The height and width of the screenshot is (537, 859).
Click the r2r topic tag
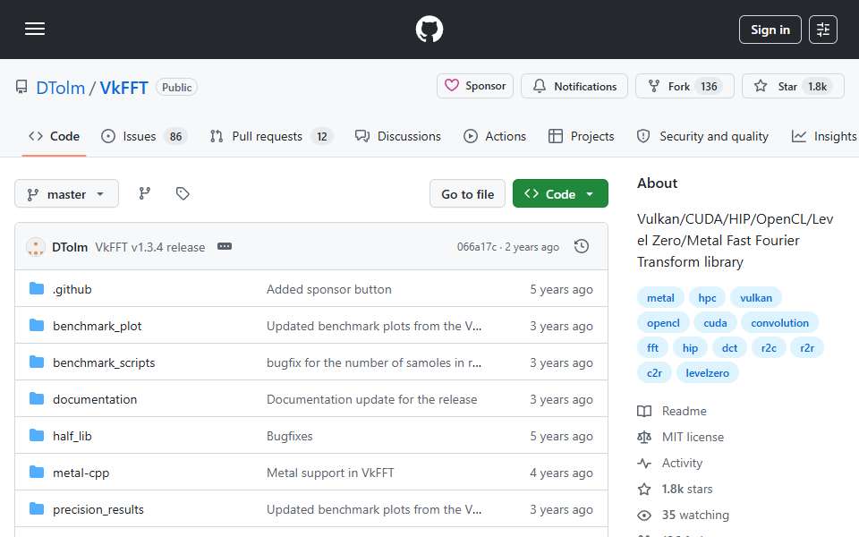pos(807,348)
